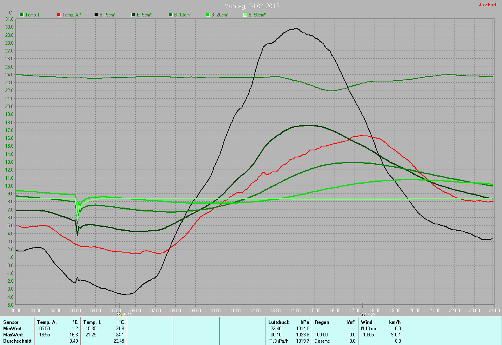Click the 'Regen' column header

click(x=322, y=322)
